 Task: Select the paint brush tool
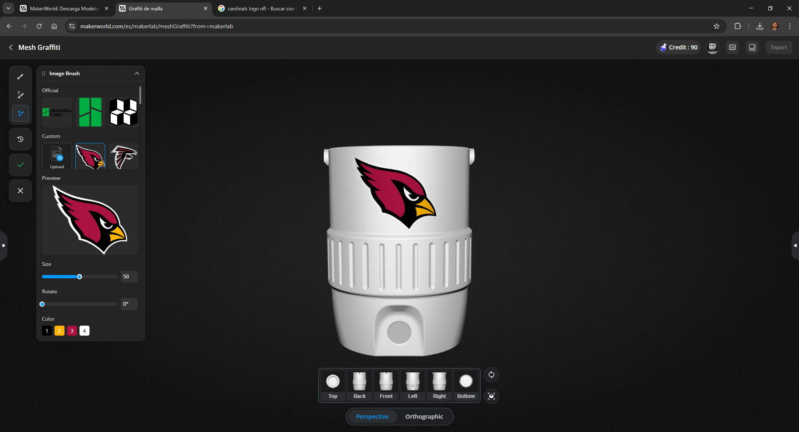click(x=20, y=77)
